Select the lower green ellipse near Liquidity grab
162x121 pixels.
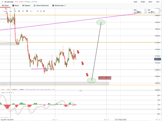click(91, 80)
